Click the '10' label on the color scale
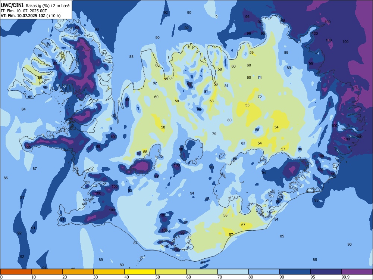The image size is (373, 280). tap(34, 277)
